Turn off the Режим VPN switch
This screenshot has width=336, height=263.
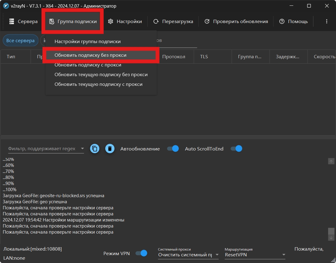[141, 253]
